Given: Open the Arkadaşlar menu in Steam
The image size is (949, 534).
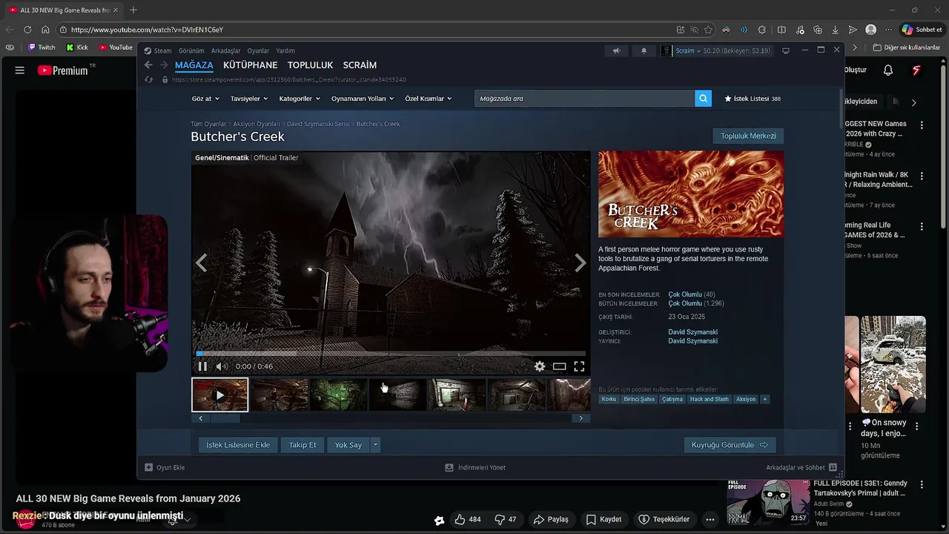Looking at the screenshot, I should [225, 51].
